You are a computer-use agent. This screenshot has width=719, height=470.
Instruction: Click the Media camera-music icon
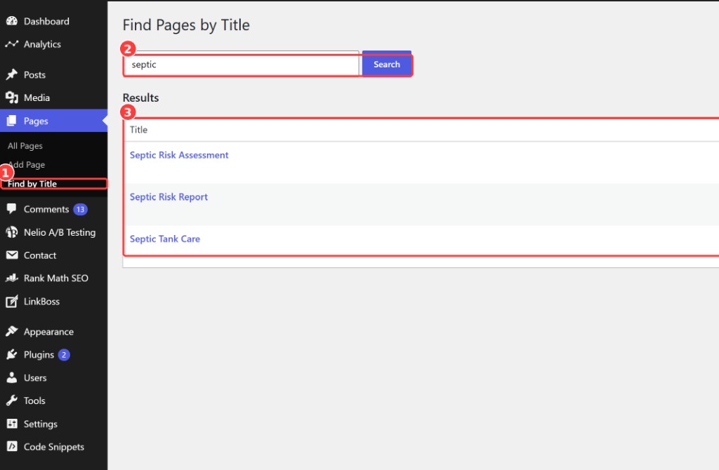click(12, 98)
